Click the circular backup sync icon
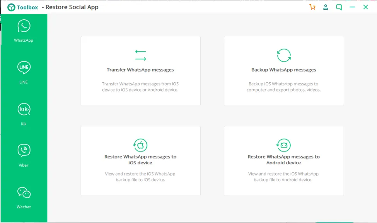The image size is (377, 223). [283, 55]
